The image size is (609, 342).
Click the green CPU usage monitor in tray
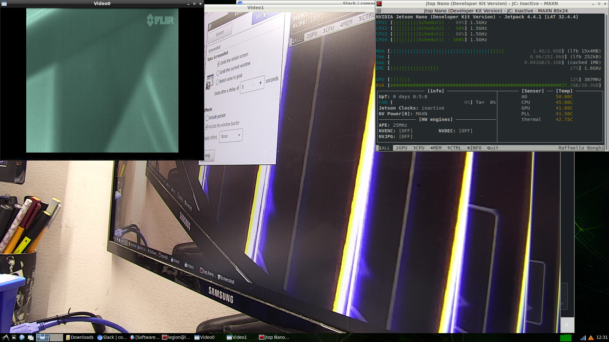(566, 338)
